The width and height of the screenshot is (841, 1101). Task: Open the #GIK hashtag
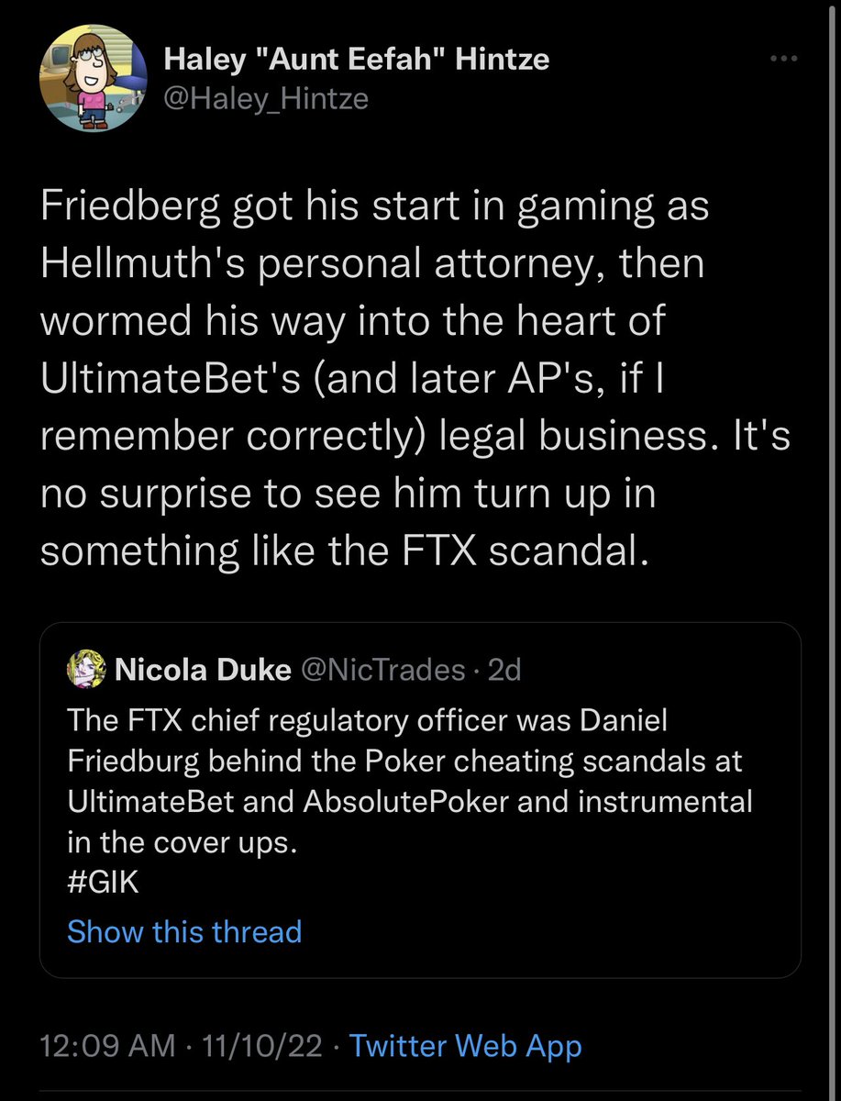coord(102,883)
